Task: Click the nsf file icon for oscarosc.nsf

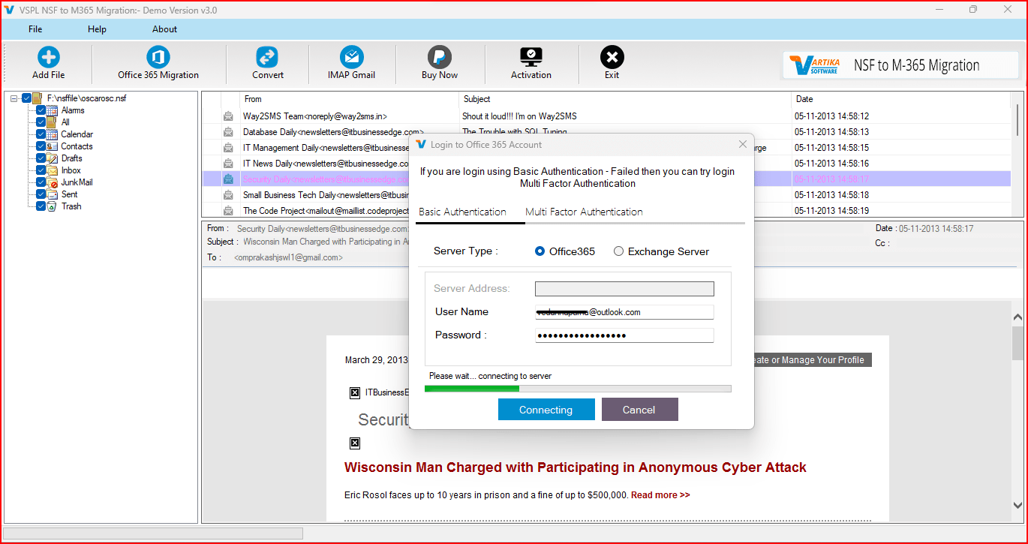Action: point(38,98)
